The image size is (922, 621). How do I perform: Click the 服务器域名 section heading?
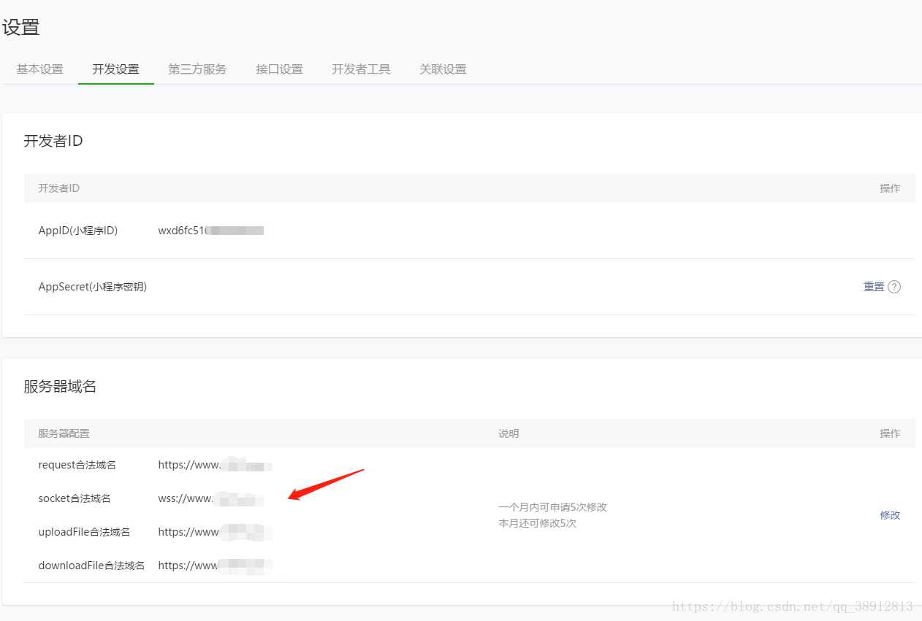(x=60, y=387)
